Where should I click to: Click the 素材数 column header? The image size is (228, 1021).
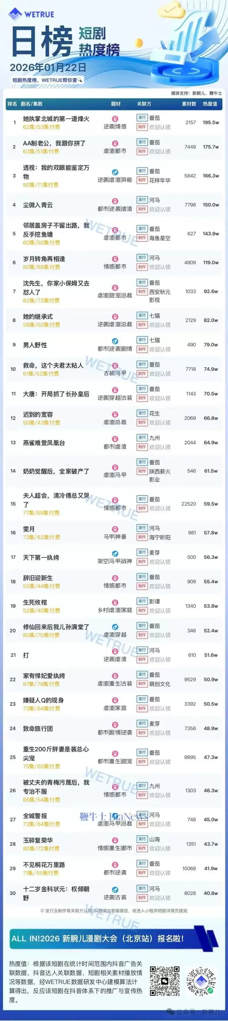click(189, 104)
